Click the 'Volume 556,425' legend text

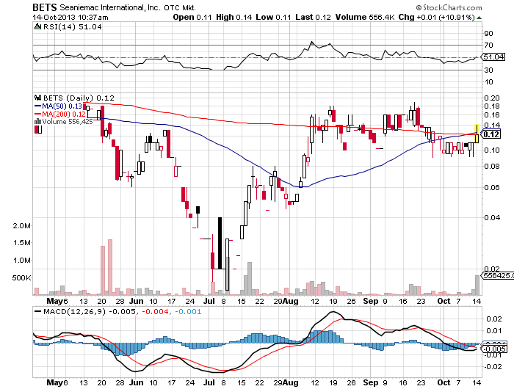coord(68,122)
